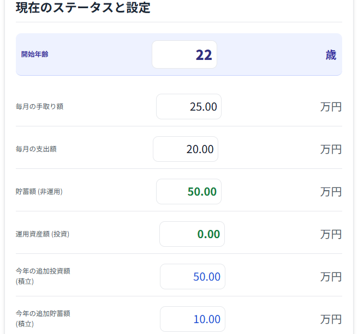Click 万円 unit beside 運用資産額
The image size is (358, 334).
[x=331, y=234]
